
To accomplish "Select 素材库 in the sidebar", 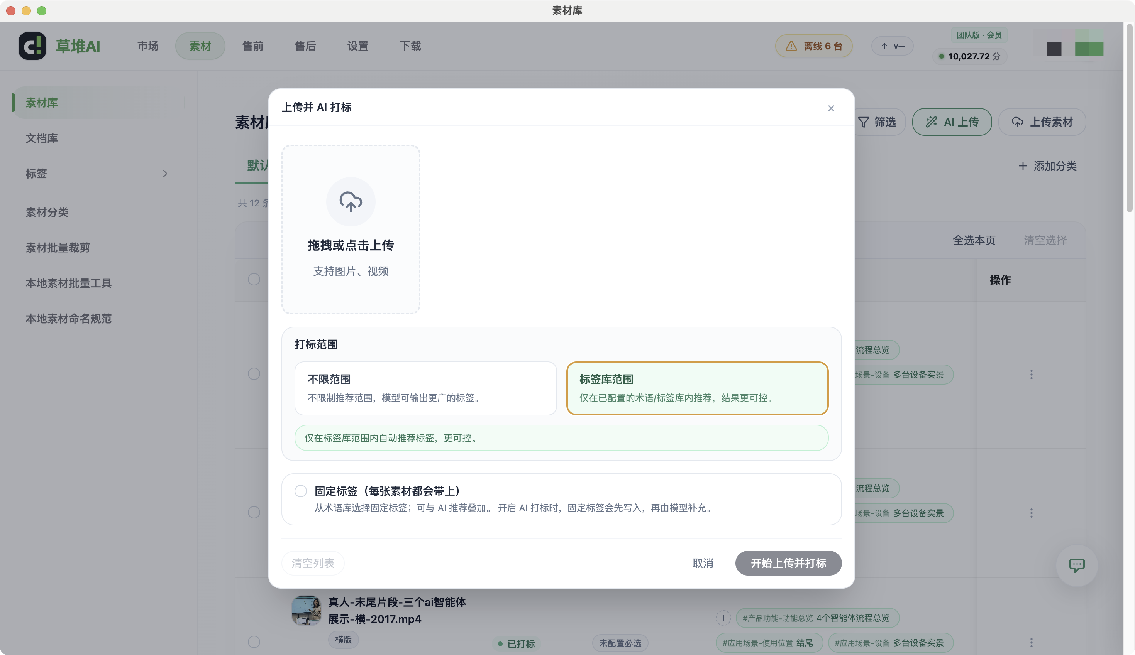I will 98,103.
